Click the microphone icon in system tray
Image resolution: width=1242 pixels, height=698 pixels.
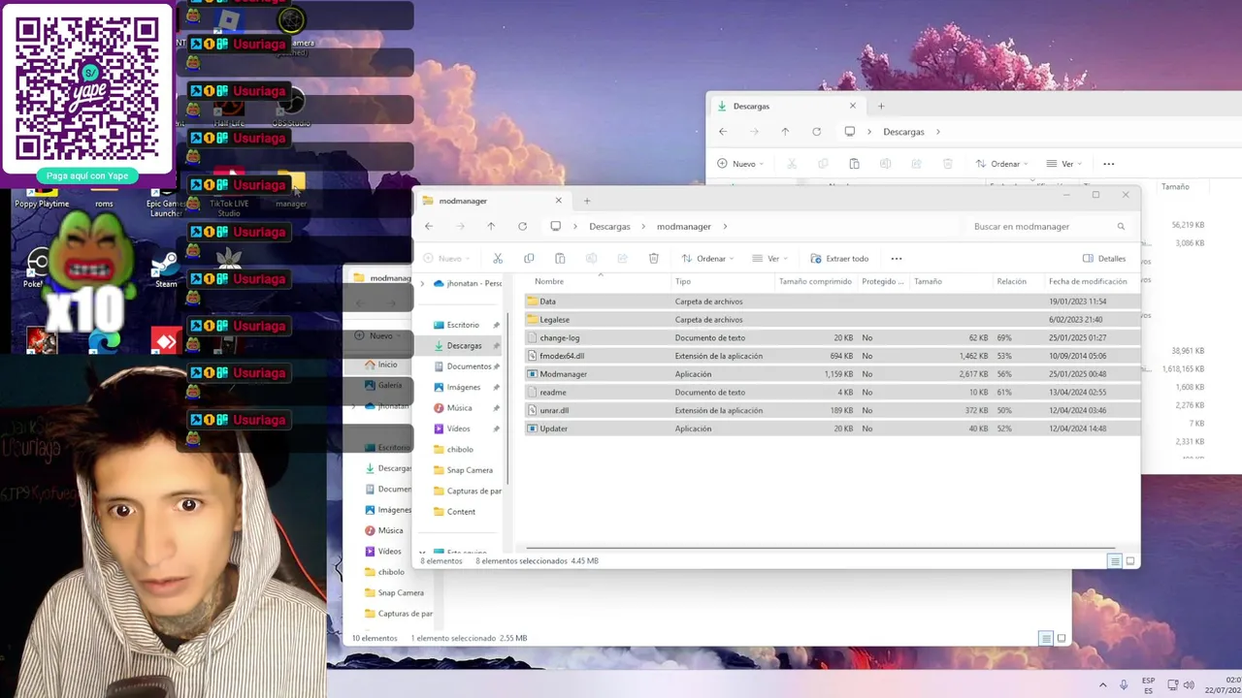1124,684
